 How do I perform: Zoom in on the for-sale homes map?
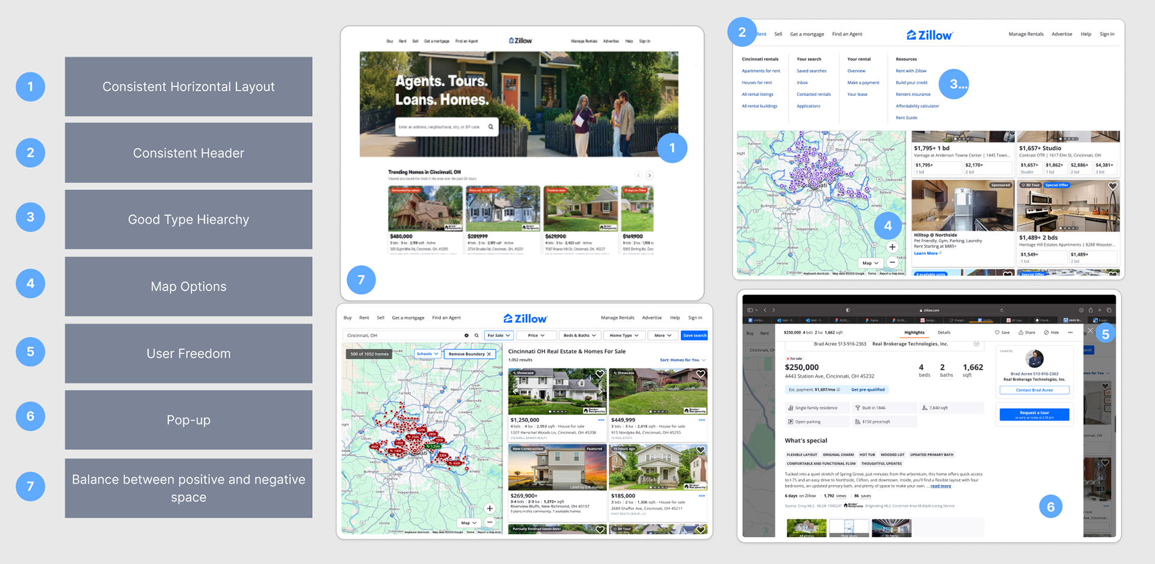(x=490, y=509)
